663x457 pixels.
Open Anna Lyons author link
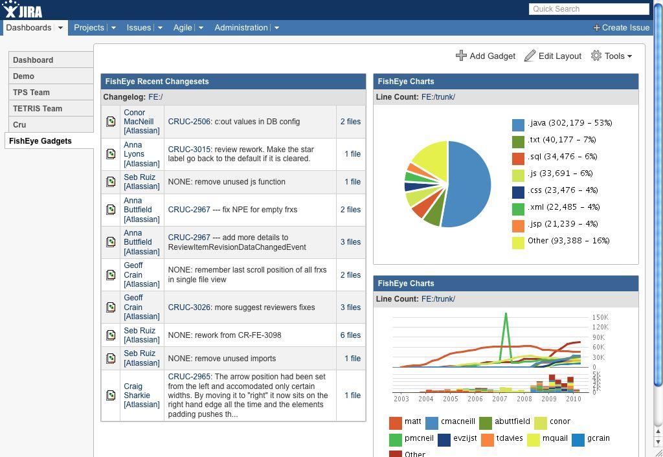click(x=142, y=154)
